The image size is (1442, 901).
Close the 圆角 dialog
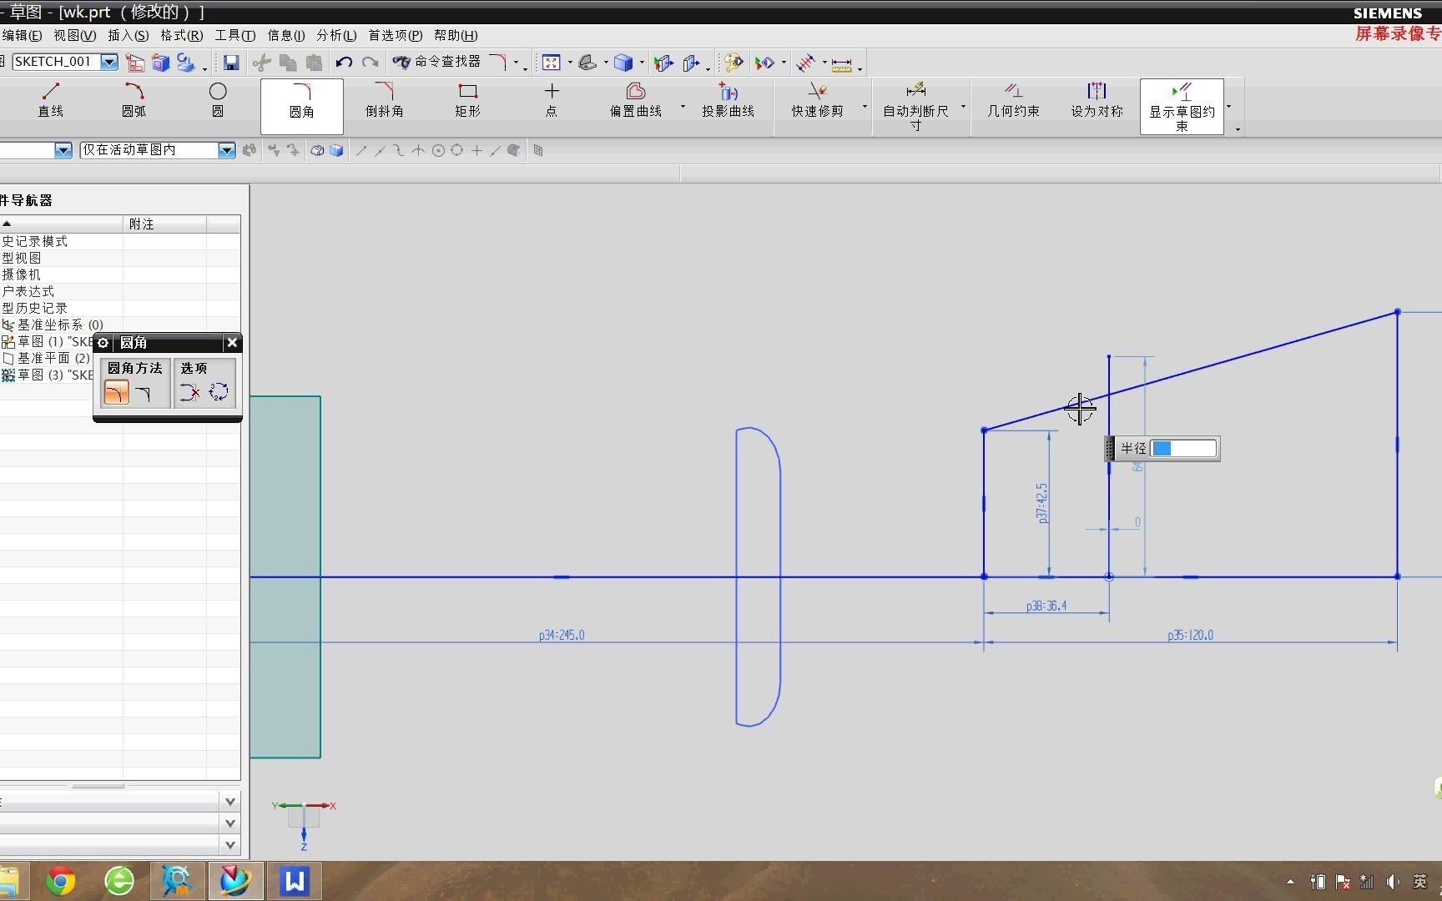point(232,342)
